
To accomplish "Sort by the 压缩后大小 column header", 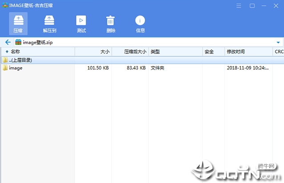I will click(130, 52).
